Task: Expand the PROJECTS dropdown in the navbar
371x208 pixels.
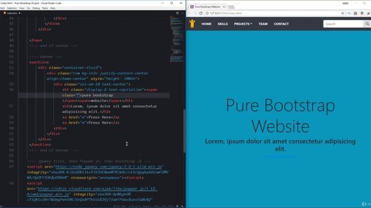Action: (x=243, y=24)
